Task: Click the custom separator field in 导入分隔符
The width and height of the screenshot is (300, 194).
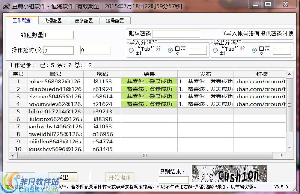Action: 198,50
